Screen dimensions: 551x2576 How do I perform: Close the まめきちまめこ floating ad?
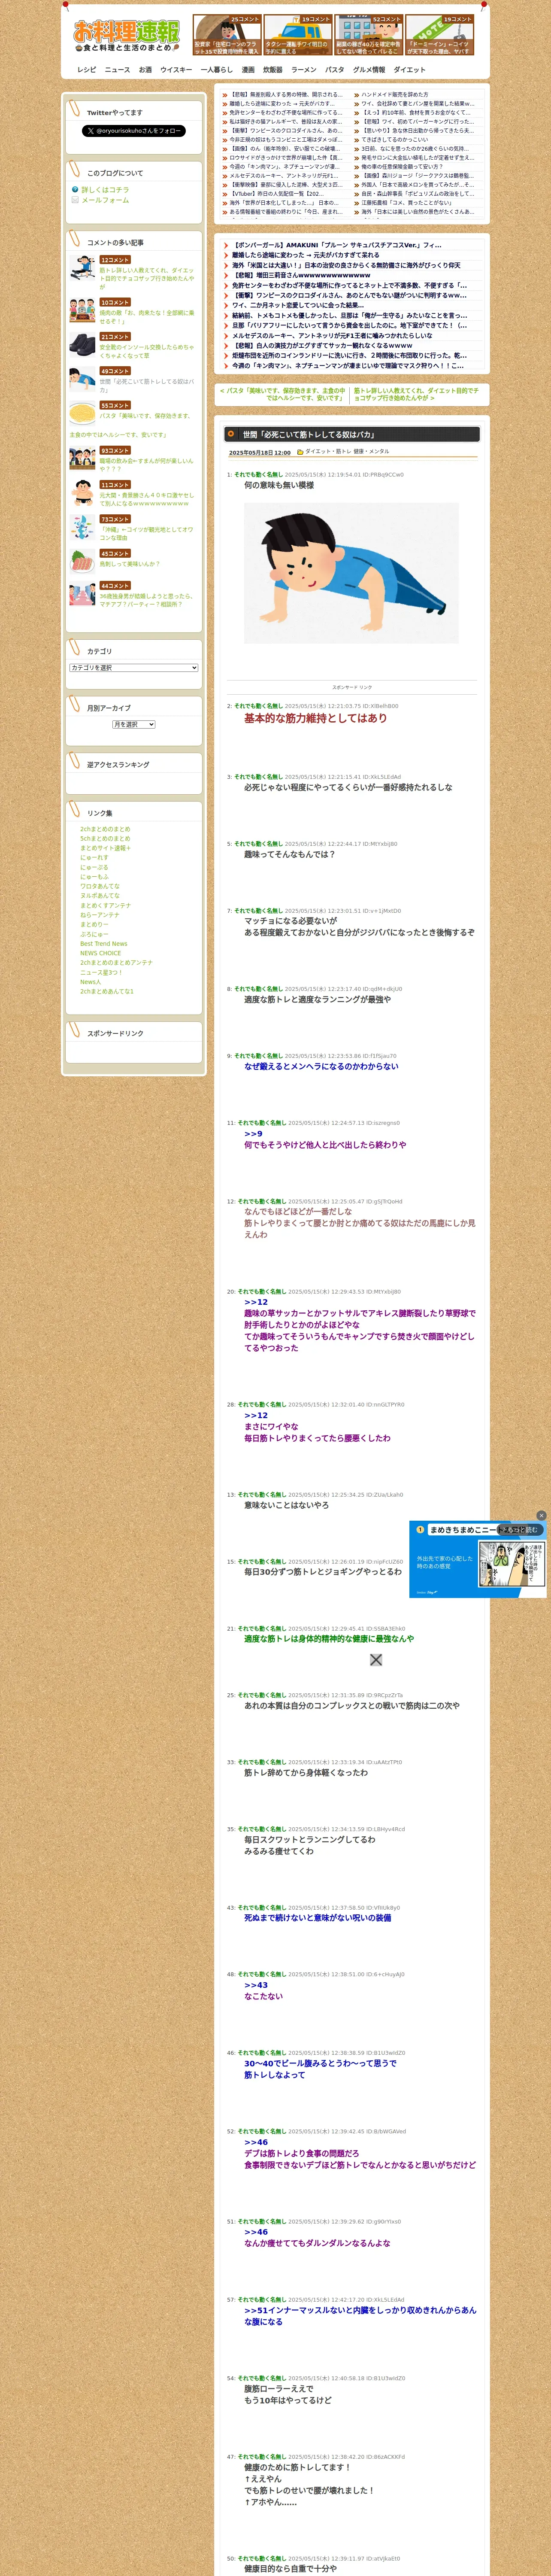coord(541,1515)
